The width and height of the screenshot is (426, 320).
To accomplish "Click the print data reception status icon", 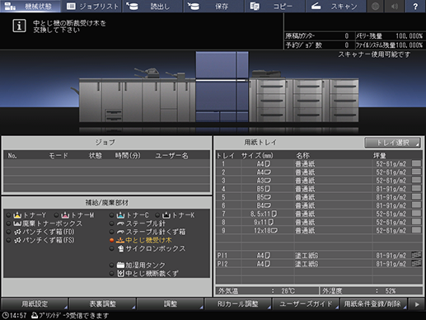I will tap(35, 315).
